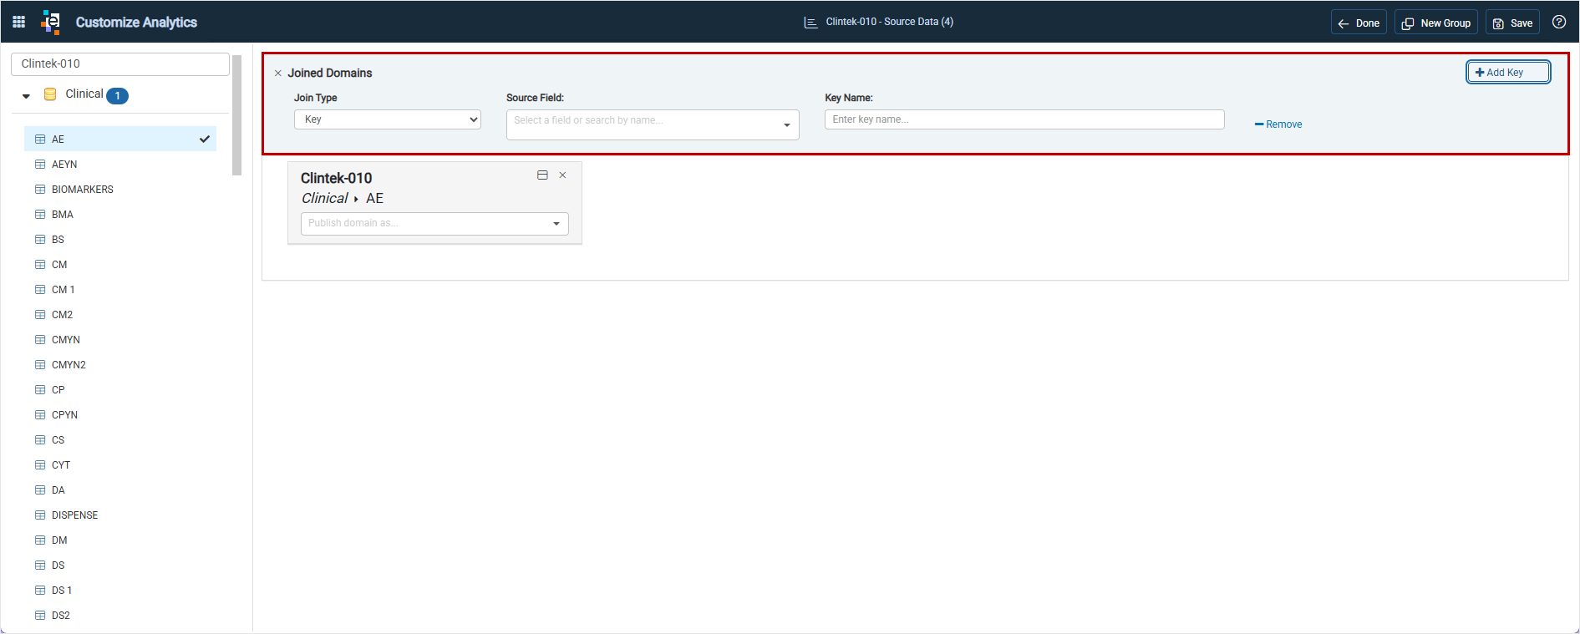Click the CS table icon
The image size is (1580, 634).
(x=40, y=440)
